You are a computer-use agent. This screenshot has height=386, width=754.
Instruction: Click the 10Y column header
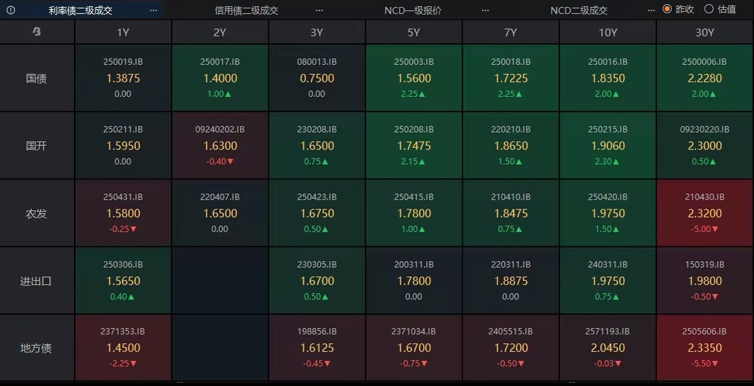click(607, 32)
